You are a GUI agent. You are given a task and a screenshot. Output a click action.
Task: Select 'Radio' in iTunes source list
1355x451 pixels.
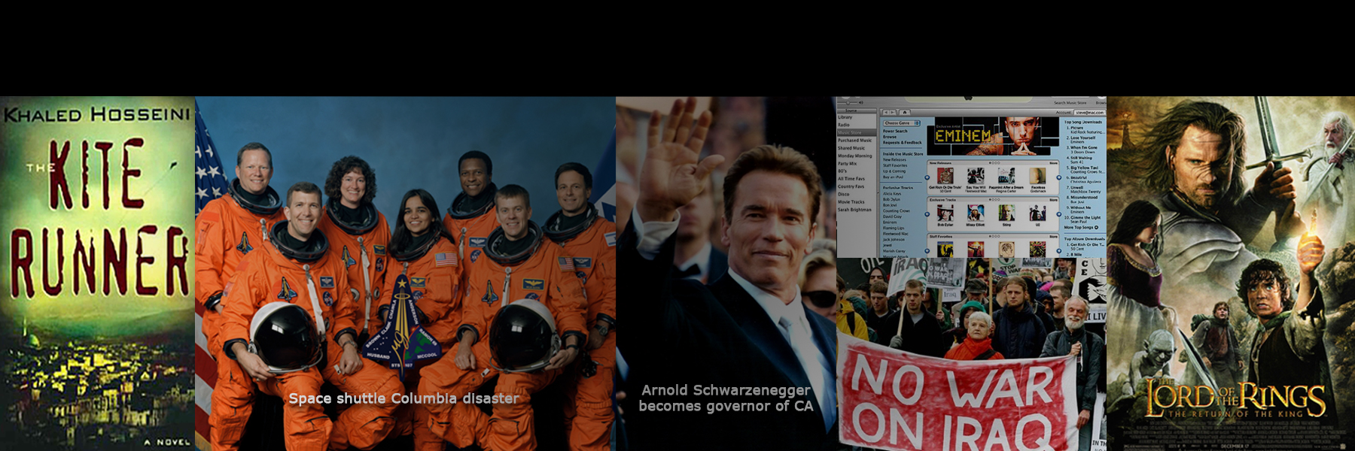844,125
